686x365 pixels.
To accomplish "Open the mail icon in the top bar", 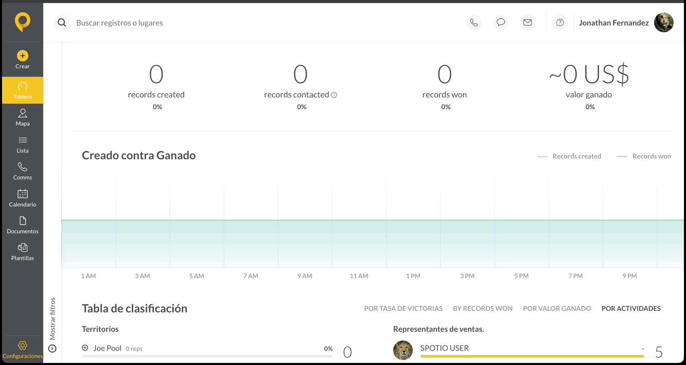I will click(527, 22).
